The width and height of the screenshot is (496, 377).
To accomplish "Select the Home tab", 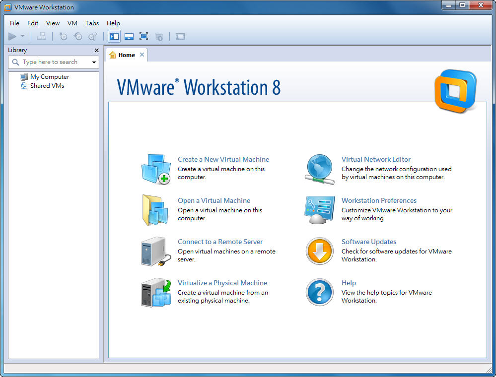I will (127, 55).
